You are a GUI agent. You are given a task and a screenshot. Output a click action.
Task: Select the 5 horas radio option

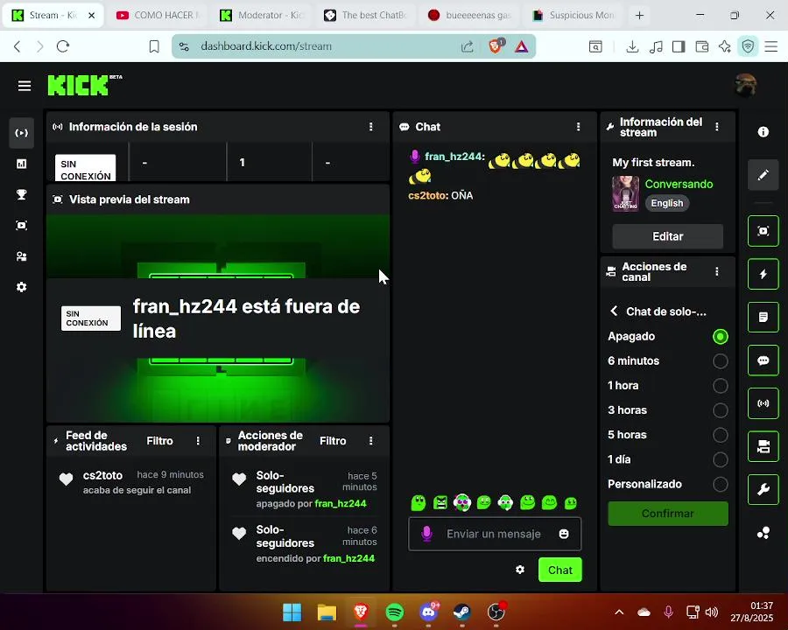coord(720,435)
